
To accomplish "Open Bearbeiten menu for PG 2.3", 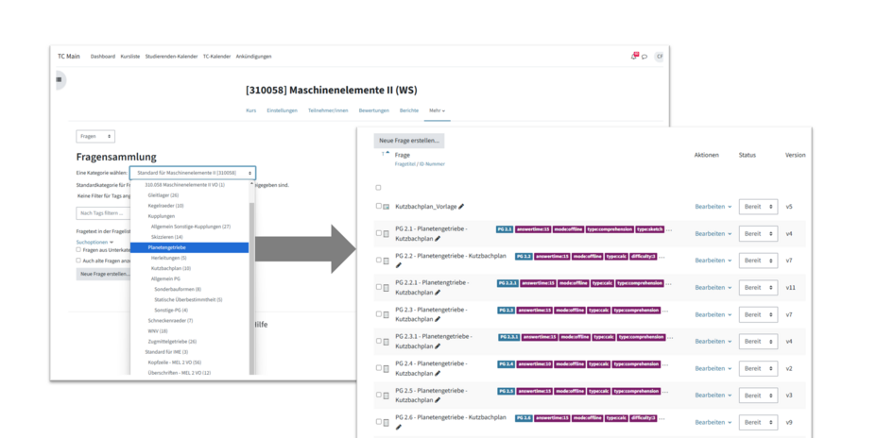I will coord(714,314).
